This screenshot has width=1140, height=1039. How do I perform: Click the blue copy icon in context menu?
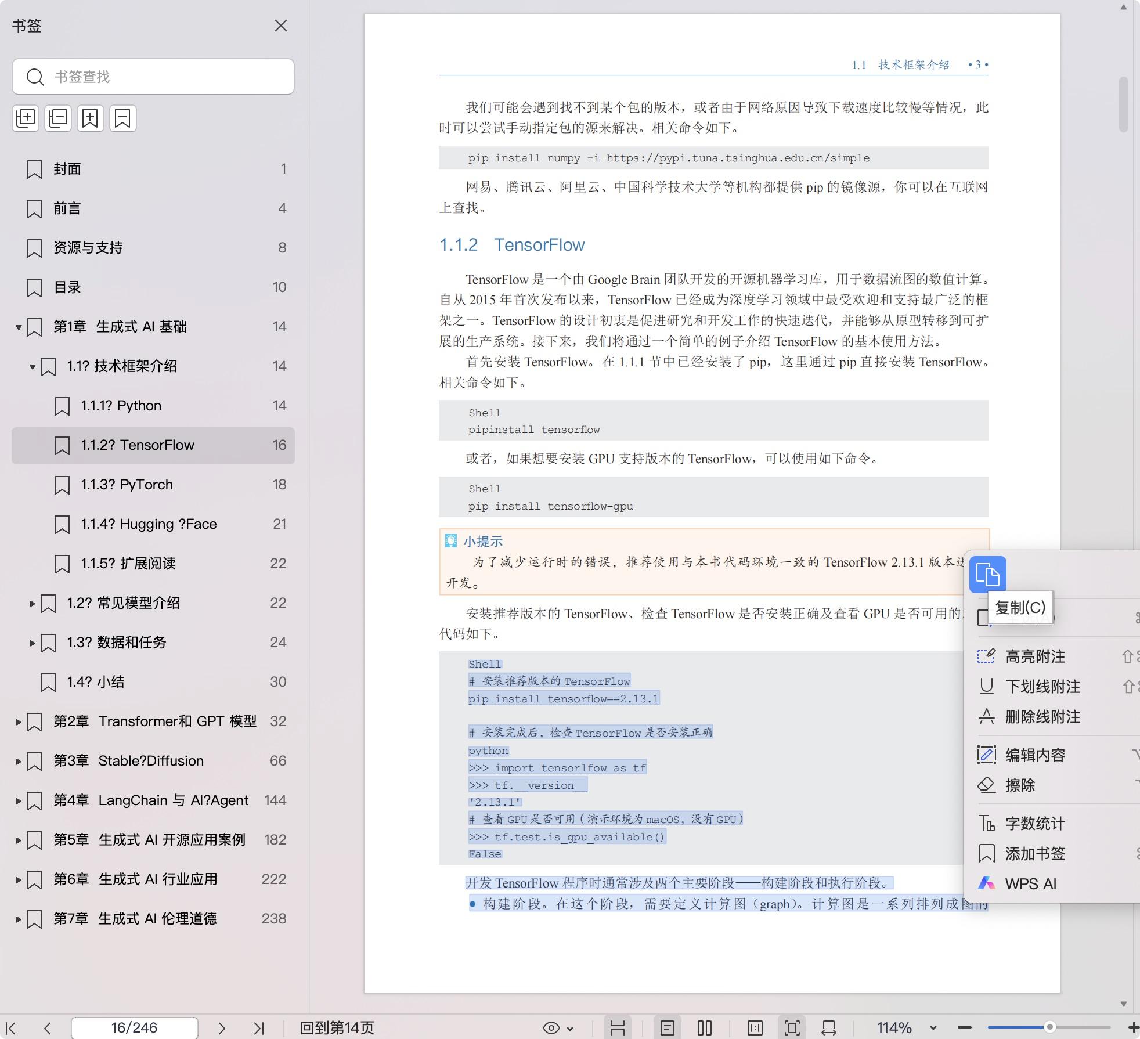(987, 575)
